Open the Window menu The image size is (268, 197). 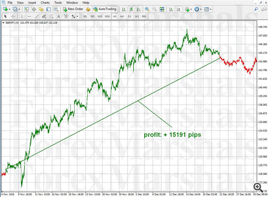tap(72, 2)
